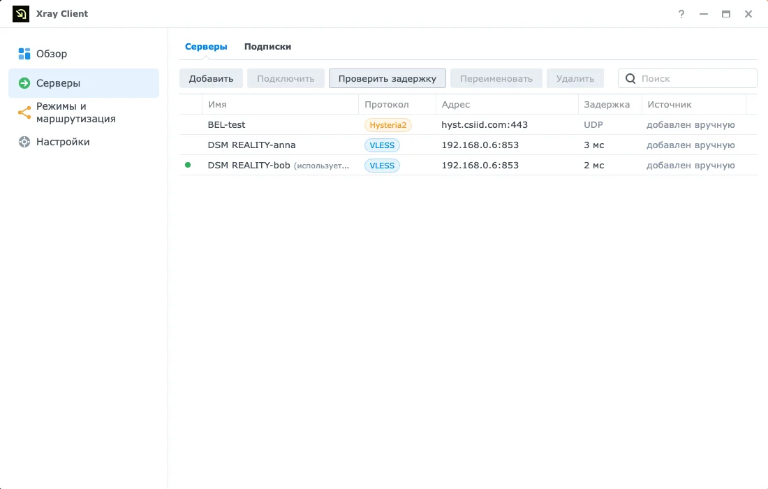Select the BEL-test server row
The width and height of the screenshot is (768, 489).
coord(468,125)
